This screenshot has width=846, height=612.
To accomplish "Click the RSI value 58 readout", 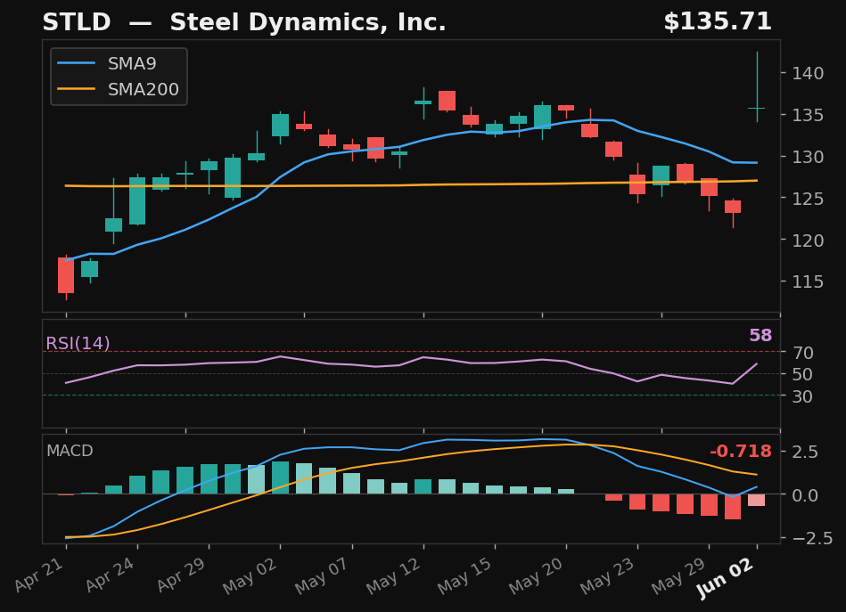I will (760, 335).
